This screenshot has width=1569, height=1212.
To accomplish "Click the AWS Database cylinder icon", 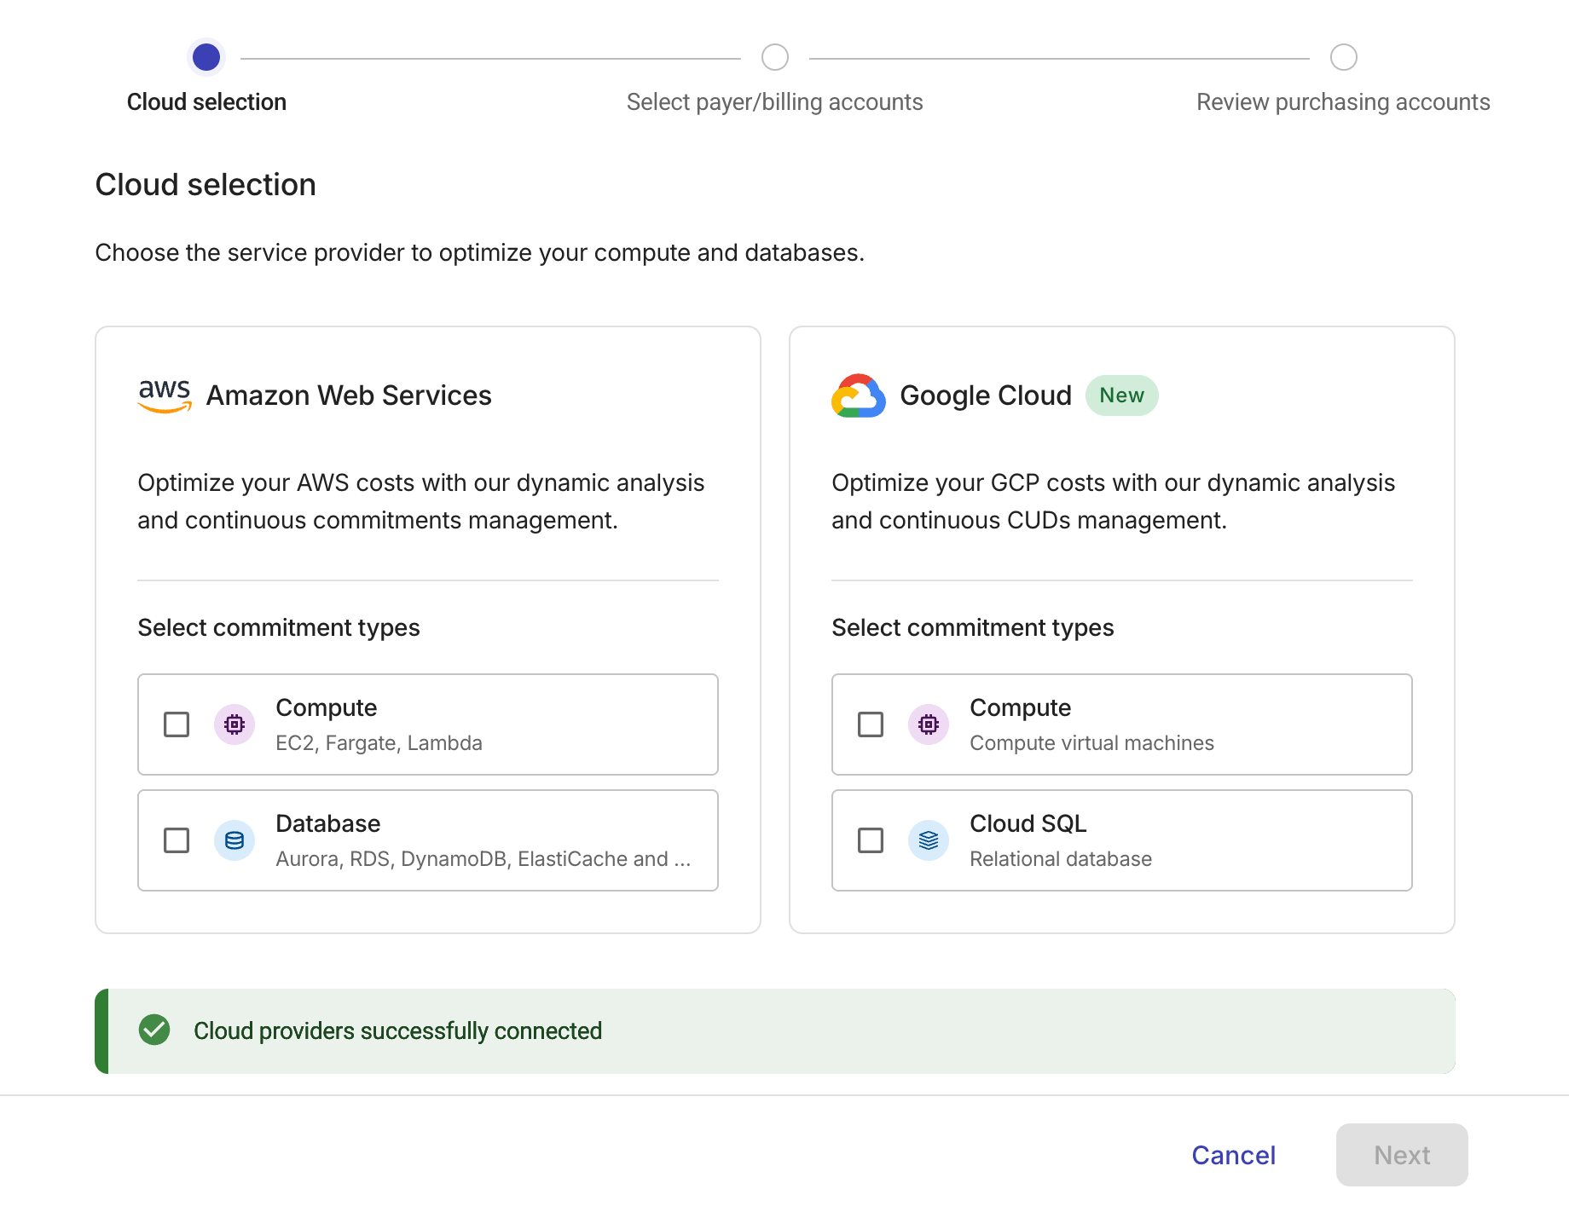I will coord(234,840).
